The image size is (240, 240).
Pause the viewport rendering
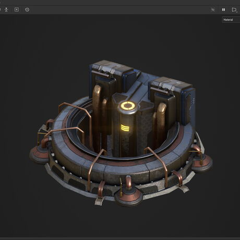223,10
